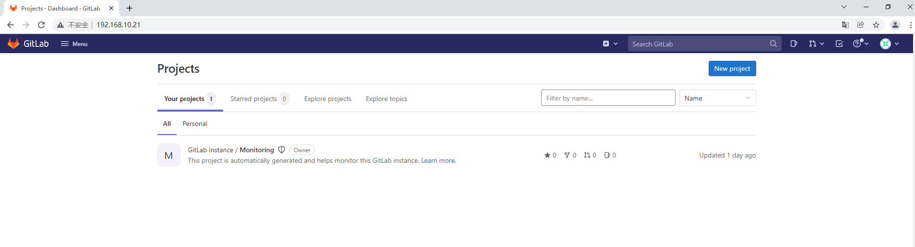Click the search magnifier icon
This screenshot has width=915, height=247.
tap(773, 44)
